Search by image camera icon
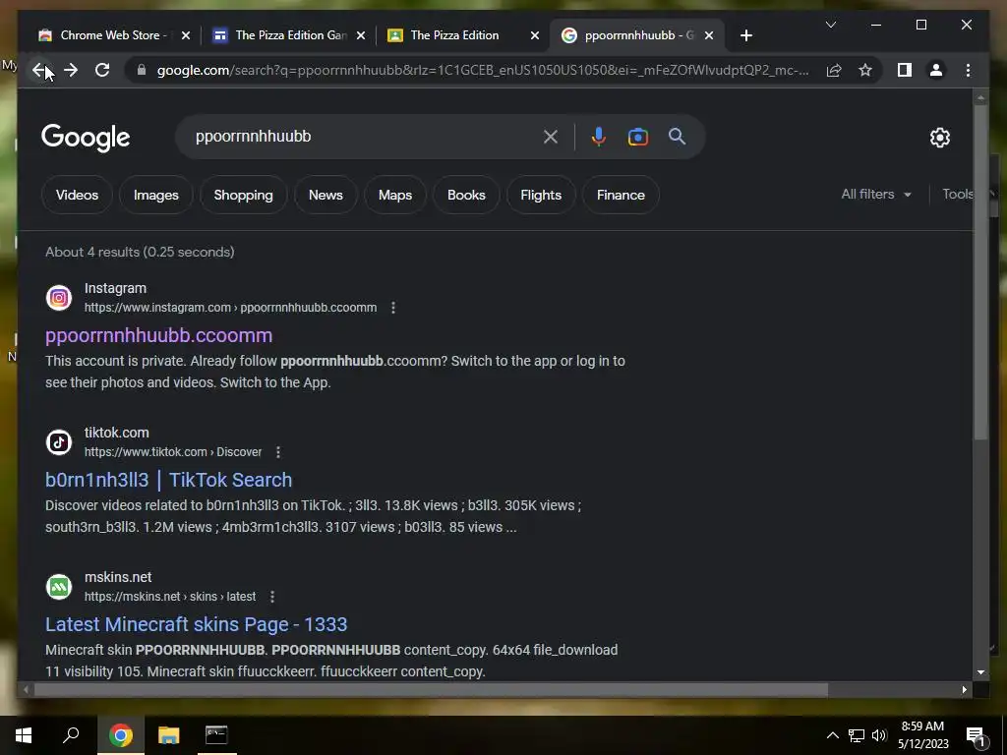Screen dimensions: 1007x755 [x=637, y=137]
